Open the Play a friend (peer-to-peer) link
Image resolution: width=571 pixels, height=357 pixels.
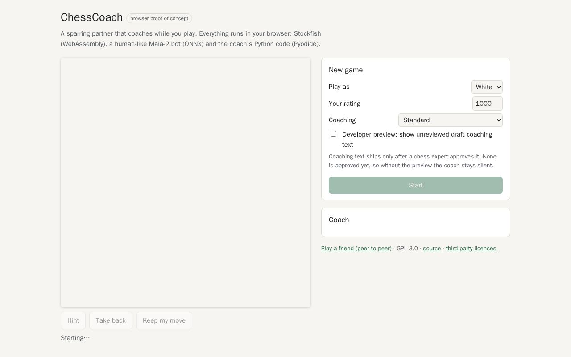click(356, 249)
